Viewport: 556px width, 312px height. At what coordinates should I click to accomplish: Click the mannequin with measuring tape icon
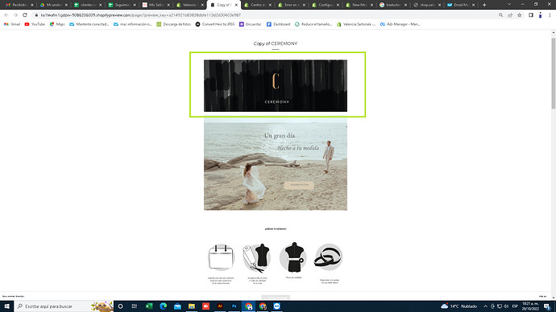click(x=293, y=257)
